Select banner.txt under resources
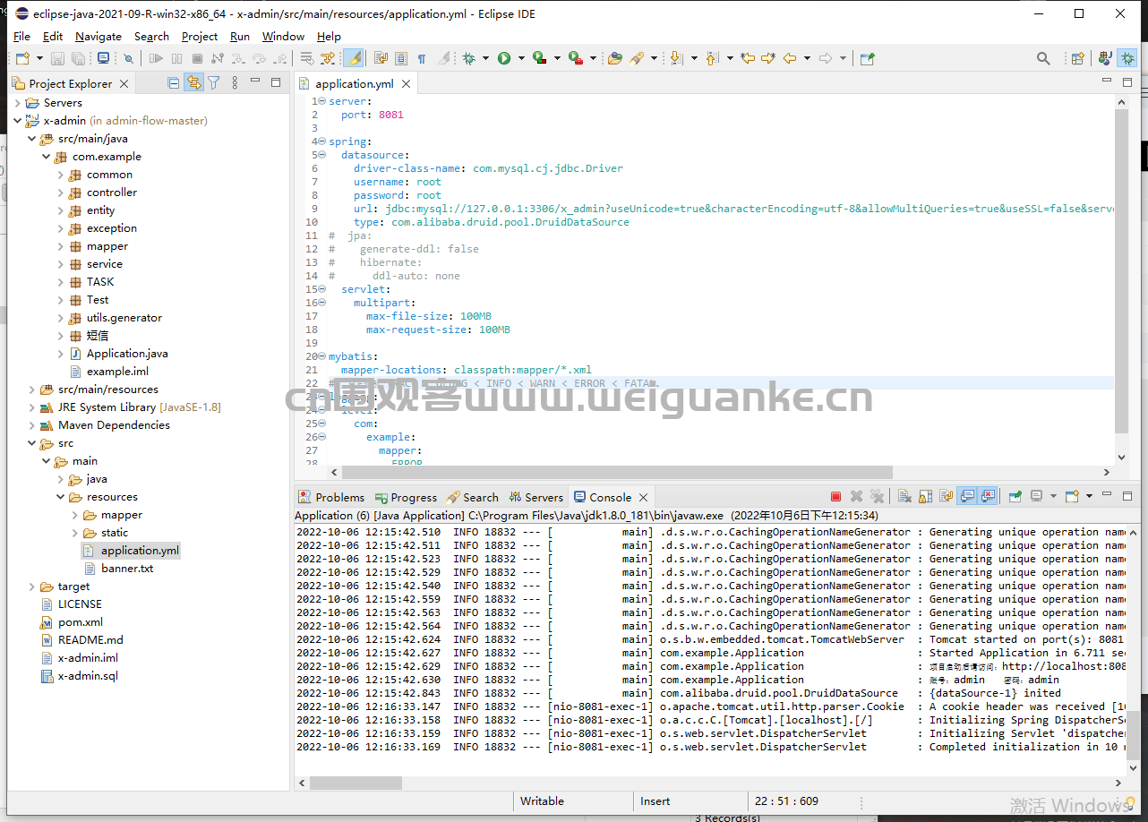 click(x=126, y=569)
